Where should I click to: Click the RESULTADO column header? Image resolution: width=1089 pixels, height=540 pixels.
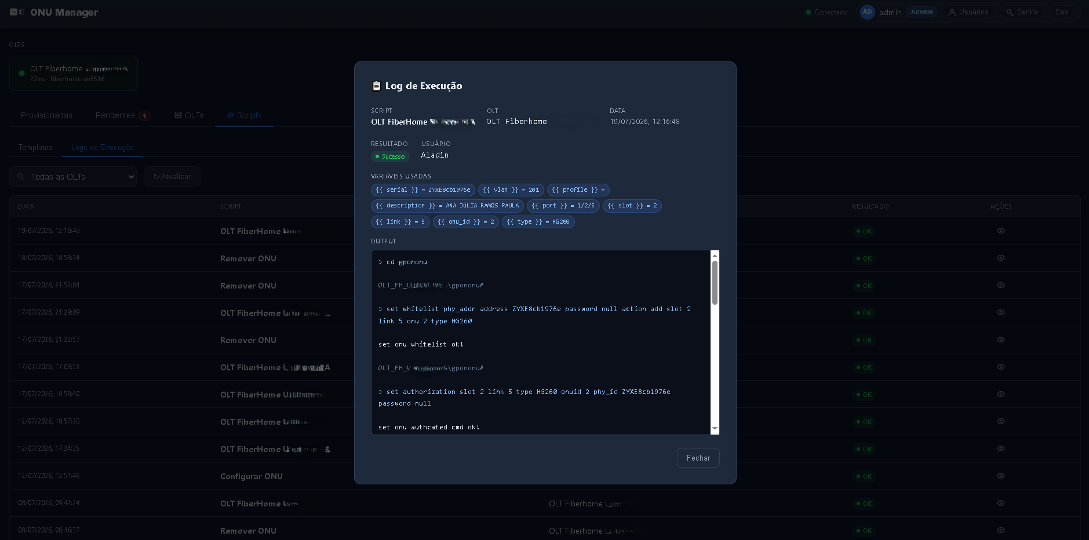click(x=870, y=206)
